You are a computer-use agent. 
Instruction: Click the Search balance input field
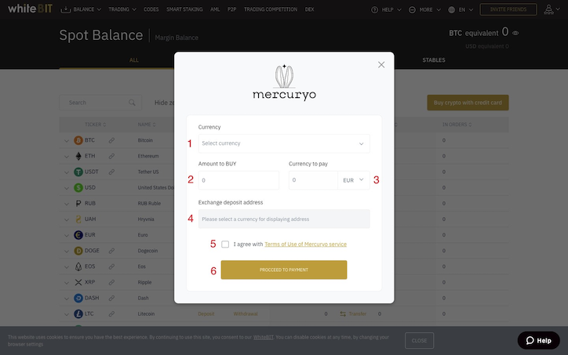(x=100, y=103)
